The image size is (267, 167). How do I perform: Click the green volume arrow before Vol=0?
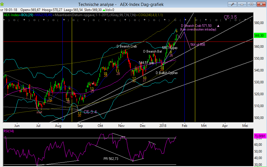[x=104, y=10]
